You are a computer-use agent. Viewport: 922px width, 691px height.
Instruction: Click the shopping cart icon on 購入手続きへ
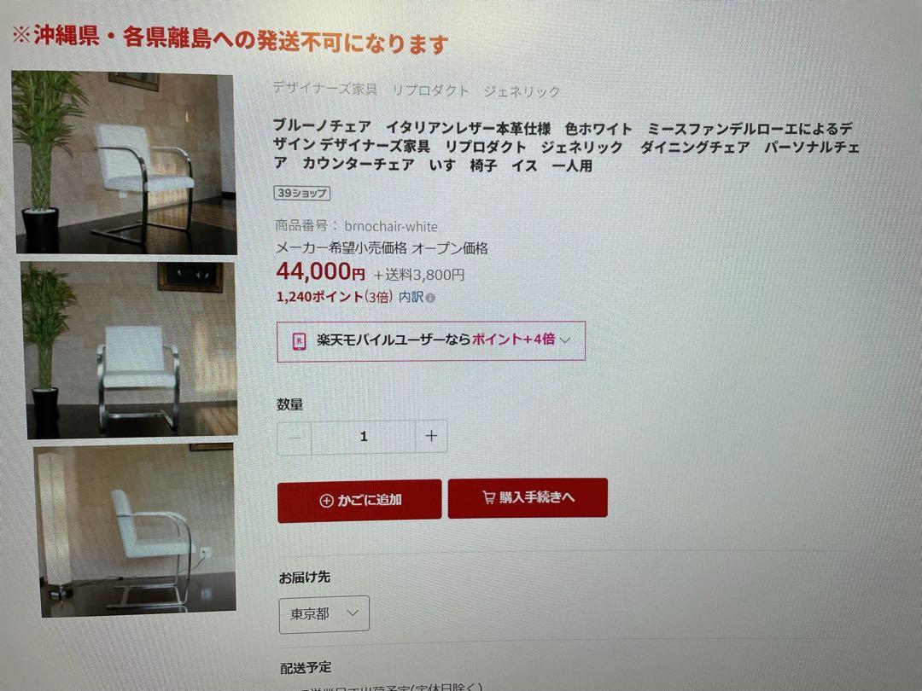[488, 497]
